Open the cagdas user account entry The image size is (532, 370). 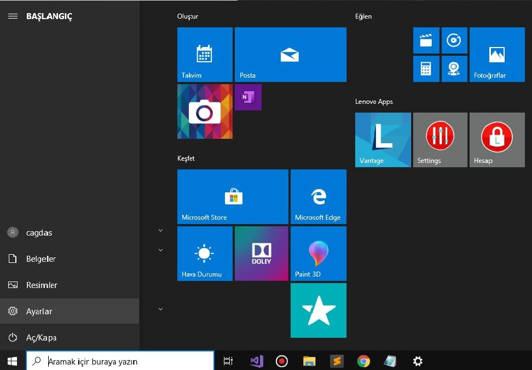coord(70,233)
